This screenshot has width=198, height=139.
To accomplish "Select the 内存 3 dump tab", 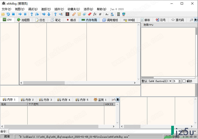I will click(46, 100).
